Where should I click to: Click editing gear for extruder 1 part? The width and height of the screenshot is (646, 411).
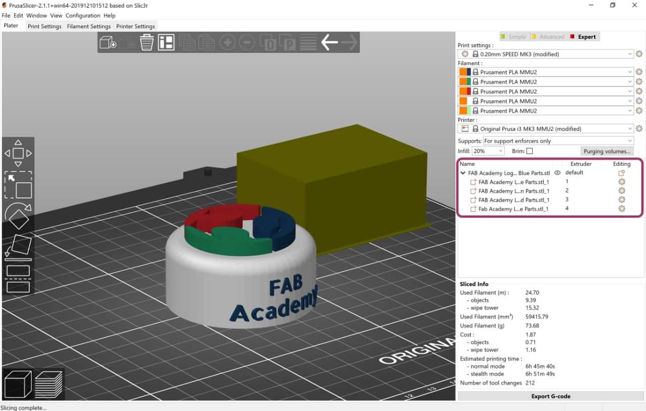[x=622, y=182]
